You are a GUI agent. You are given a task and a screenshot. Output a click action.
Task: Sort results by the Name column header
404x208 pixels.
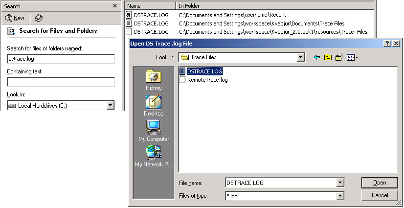(151, 6)
